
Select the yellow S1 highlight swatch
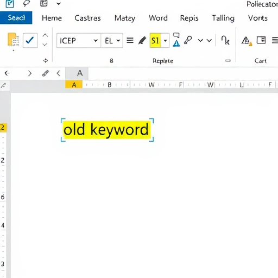(155, 40)
